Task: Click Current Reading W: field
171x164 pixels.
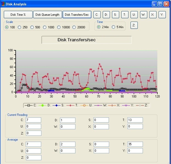Action: click(x=68, y=127)
